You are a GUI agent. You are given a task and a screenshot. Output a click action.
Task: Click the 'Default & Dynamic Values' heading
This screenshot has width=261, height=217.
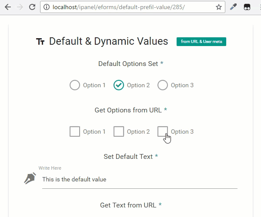108,41
